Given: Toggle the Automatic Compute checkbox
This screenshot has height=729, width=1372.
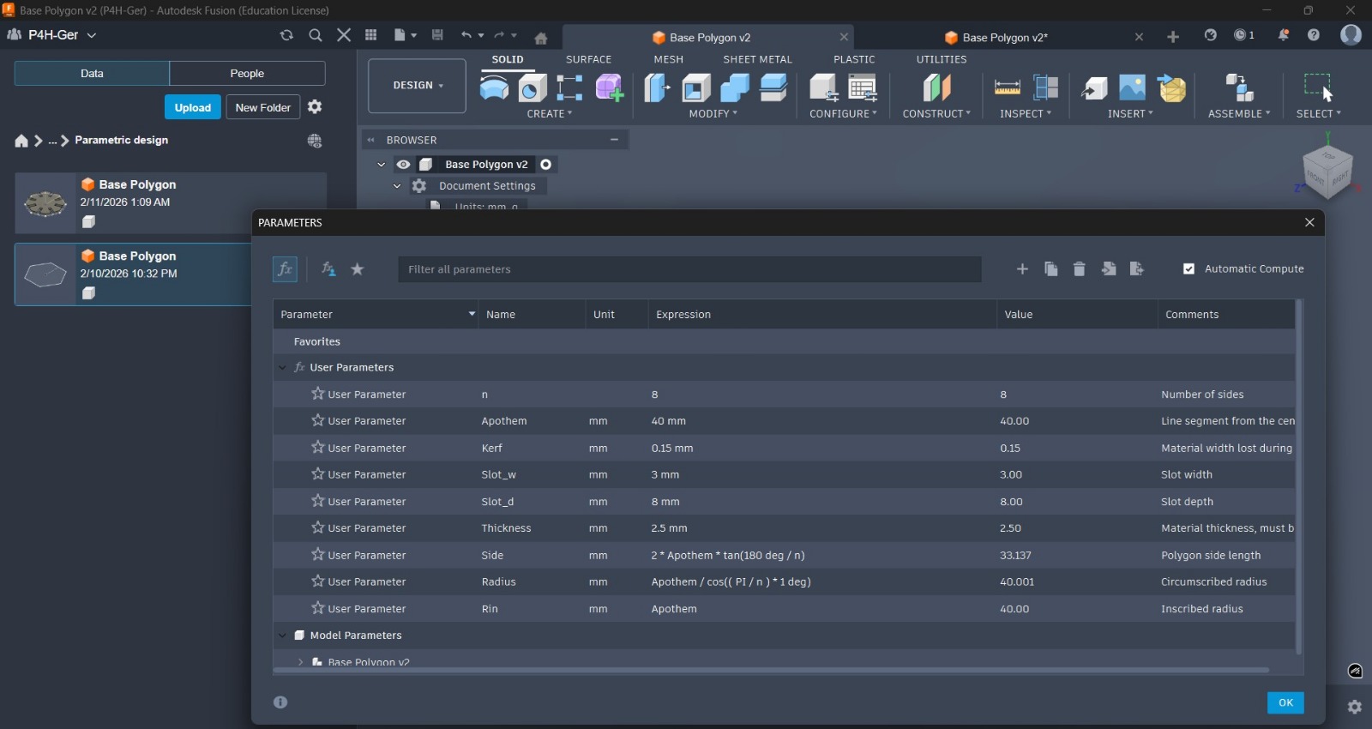Looking at the screenshot, I should (1188, 269).
